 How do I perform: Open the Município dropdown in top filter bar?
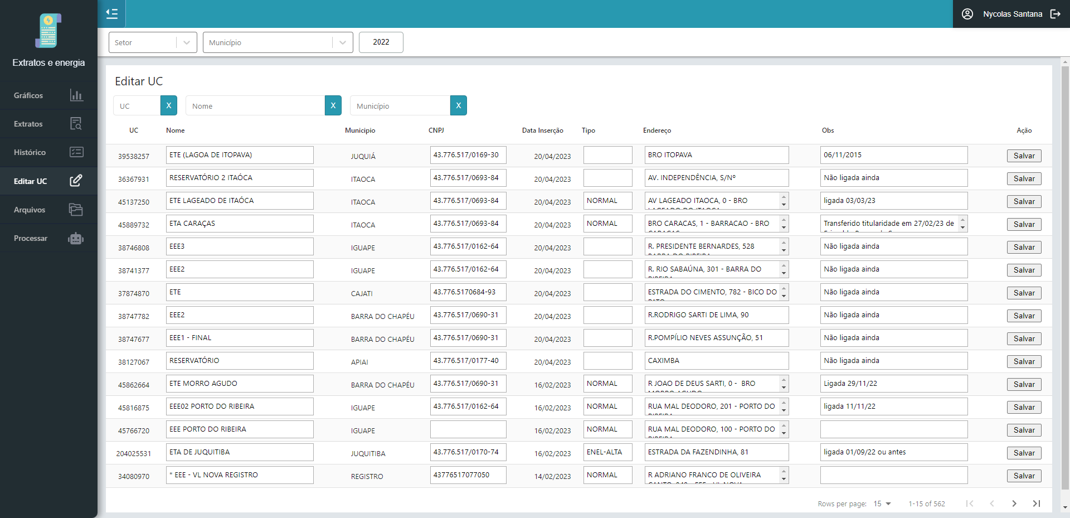pos(342,42)
